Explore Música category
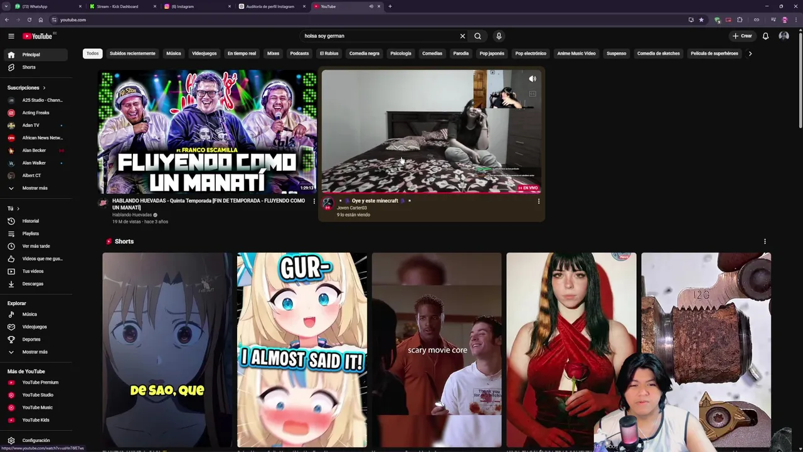The image size is (803, 452). click(35, 314)
